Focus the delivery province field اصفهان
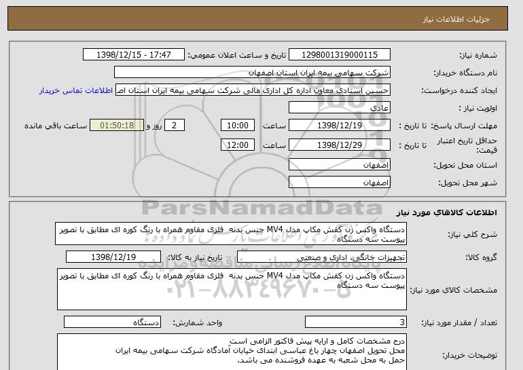The height and width of the screenshot is (370, 523). (340, 165)
